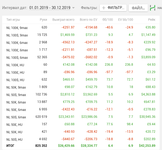This screenshot has width=162, height=150.
Task: Open the date interval dropdown arrow
Action: pyautogui.click(x=73, y=8)
